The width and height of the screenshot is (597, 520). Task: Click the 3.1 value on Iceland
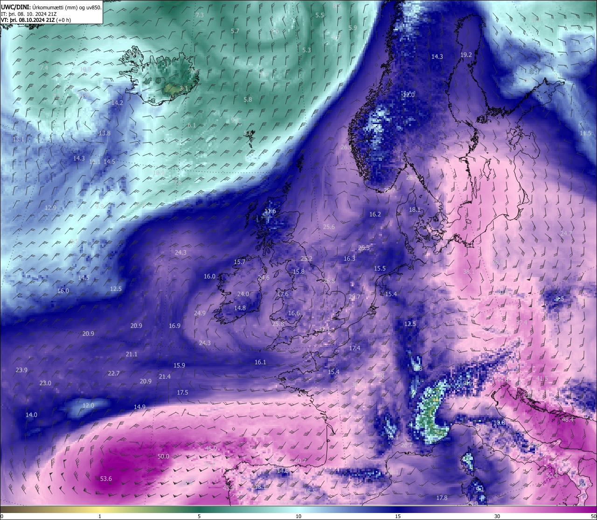pyautogui.click(x=184, y=88)
